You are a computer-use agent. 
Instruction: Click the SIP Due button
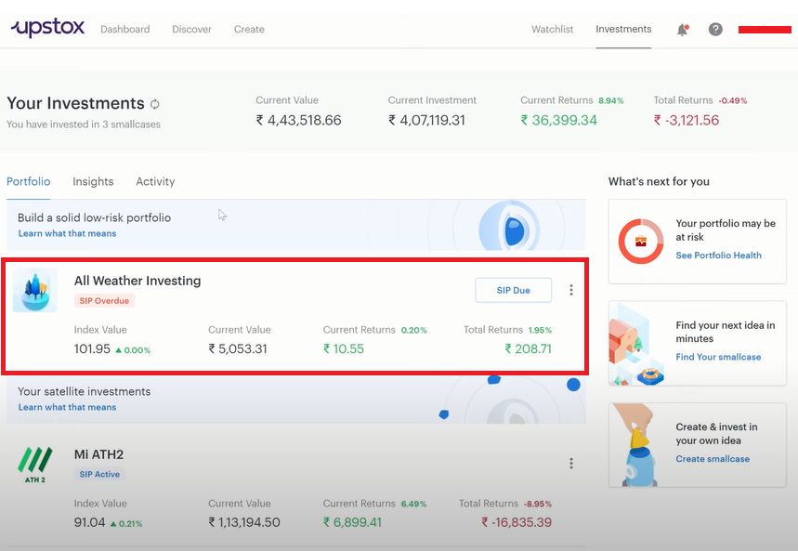(x=514, y=290)
